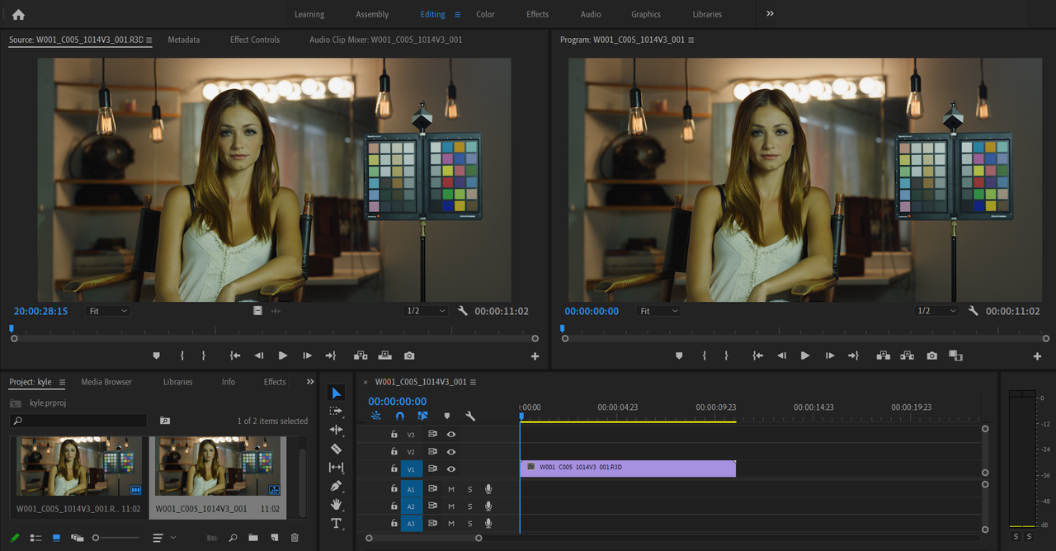Switch to Learning workspace
This screenshot has width=1056, height=551.
click(309, 14)
